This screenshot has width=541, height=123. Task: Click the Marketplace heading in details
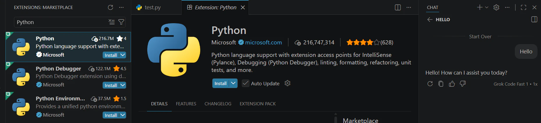coord(361,120)
